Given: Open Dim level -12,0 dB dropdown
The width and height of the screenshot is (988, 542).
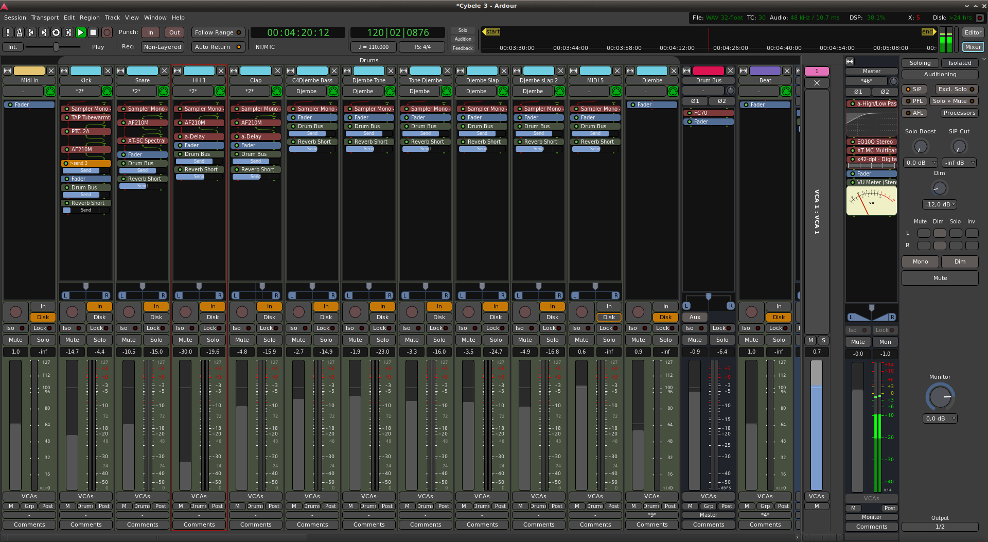Looking at the screenshot, I should pyautogui.click(x=940, y=204).
